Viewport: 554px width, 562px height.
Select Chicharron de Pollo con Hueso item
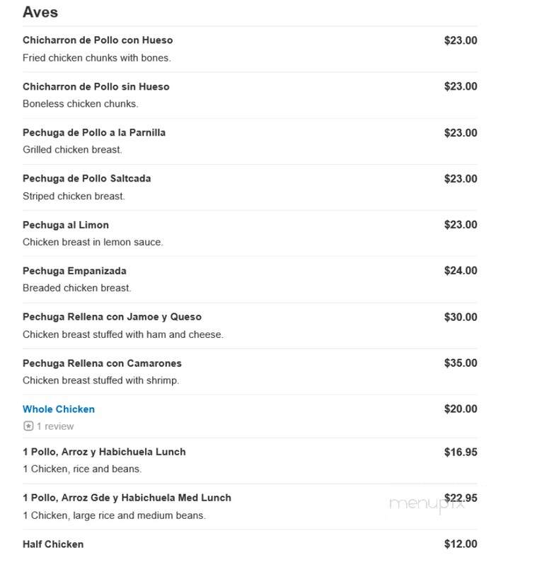98,40
